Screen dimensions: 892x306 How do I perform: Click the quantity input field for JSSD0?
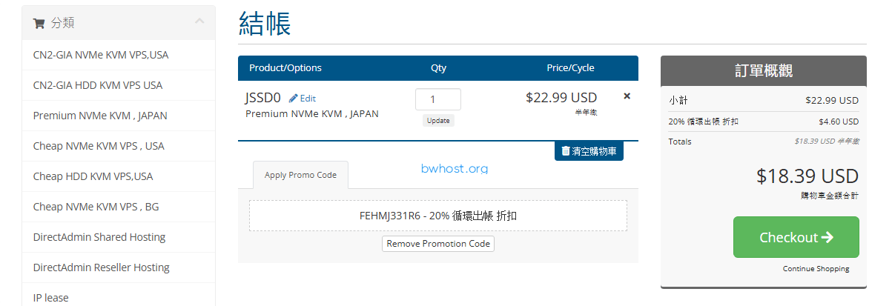(x=438, y=99)
